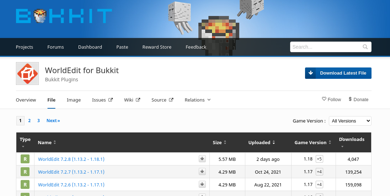Click Download Latest File button

click(x=338, y=73)
